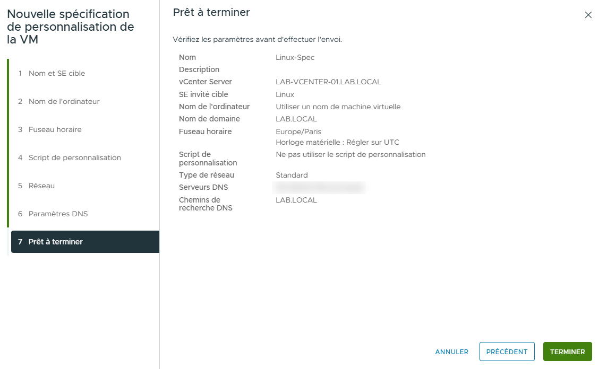Click the blurred Serveurs DNS field

pos(320,187)
